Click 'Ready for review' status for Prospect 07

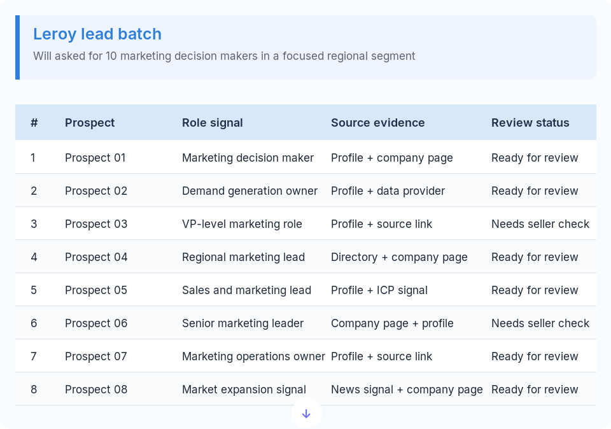pos(535,356)
